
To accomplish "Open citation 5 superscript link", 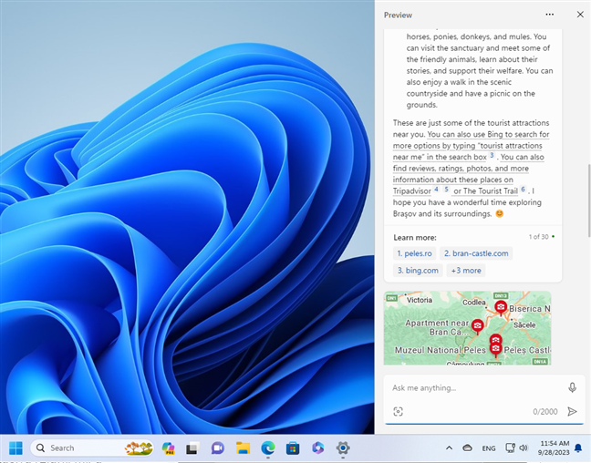I will 446,189.
